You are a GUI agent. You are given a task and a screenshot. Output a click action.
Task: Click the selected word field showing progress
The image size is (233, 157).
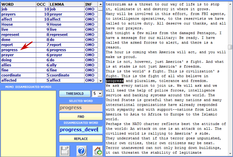[81, 108]
